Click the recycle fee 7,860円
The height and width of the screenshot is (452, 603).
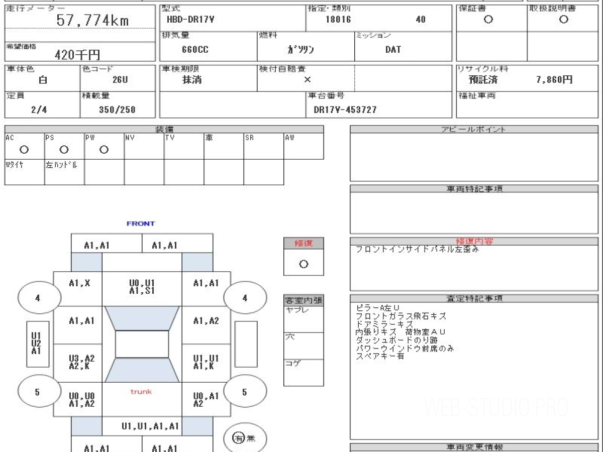[x=554, y=80]
